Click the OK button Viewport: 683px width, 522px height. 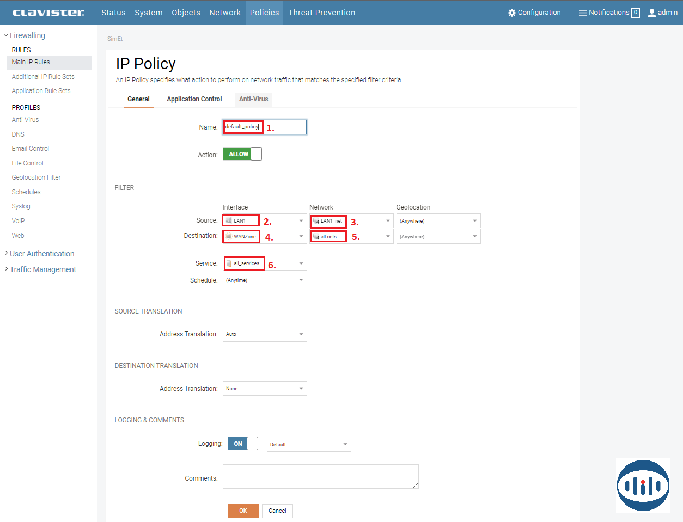click(x=243, y=511)
